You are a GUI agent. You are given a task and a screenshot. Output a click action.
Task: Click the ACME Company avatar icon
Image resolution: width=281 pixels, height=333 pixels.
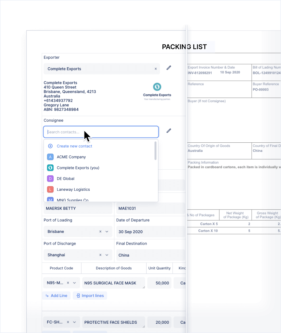point(50,157)
